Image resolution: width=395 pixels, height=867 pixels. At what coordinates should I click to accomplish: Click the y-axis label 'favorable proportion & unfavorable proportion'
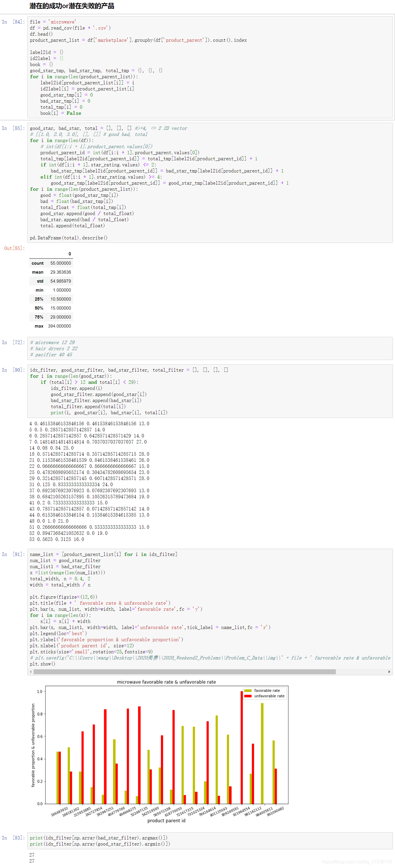33,745
